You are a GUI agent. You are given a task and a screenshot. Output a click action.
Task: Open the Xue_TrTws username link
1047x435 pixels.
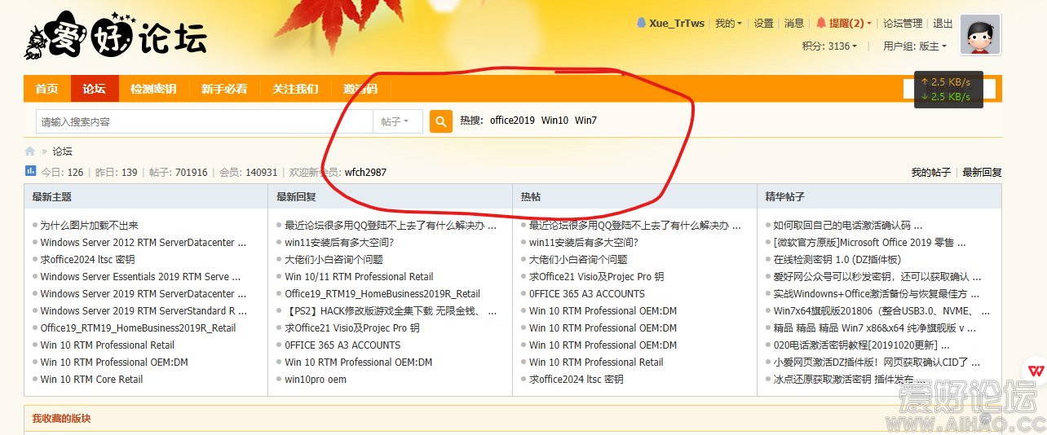click(x=677, y=24)
